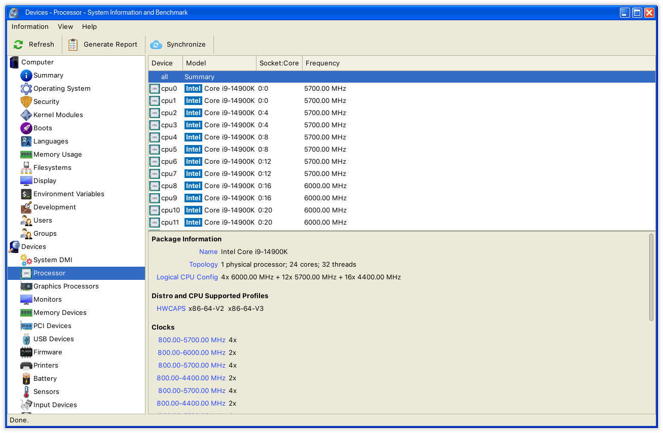
Task: Open the Input Devices icon
Action: (26, 405)
